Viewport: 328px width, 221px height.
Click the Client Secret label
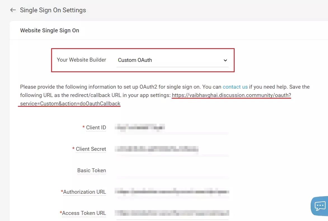click(x=91, y=149)
